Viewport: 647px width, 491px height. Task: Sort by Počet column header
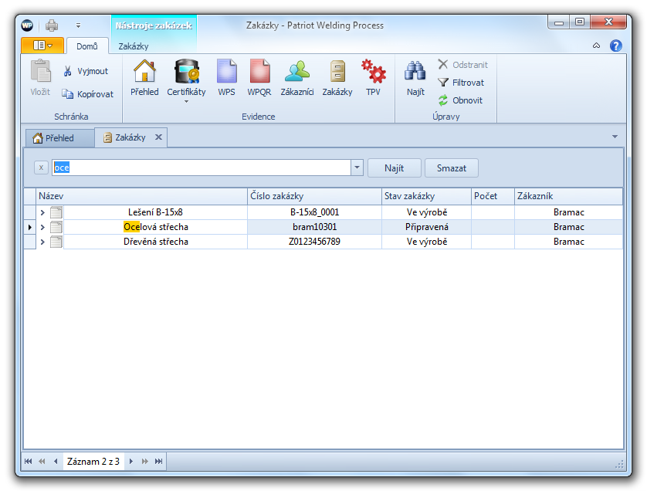pyautogui.click(x=493, y=196)
